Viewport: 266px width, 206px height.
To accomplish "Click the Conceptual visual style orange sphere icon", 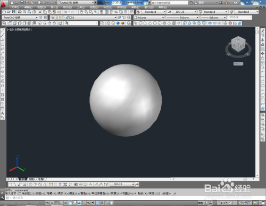I will (123, 23).
